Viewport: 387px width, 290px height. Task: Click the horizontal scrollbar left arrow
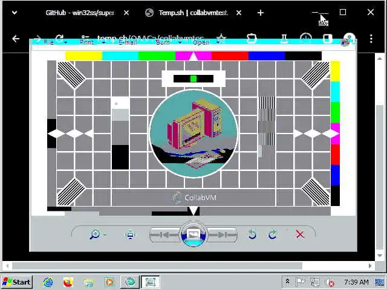(7, 266)
